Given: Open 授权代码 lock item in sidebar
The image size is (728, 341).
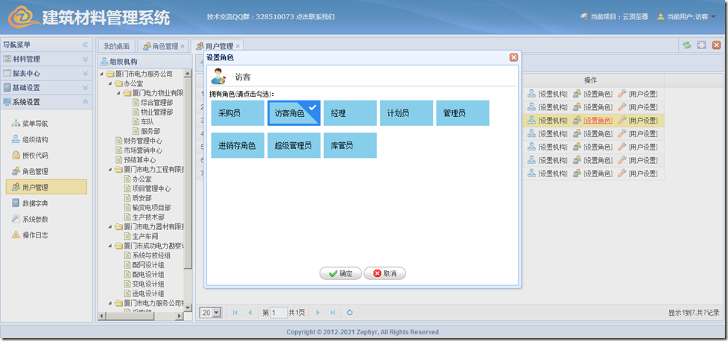Looking at the screenshot, I should pos(35,156).
